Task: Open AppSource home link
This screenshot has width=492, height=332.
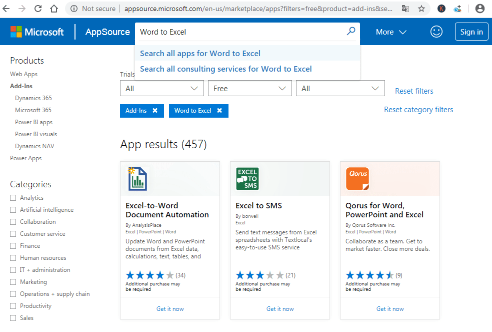Action: [107, 32]
